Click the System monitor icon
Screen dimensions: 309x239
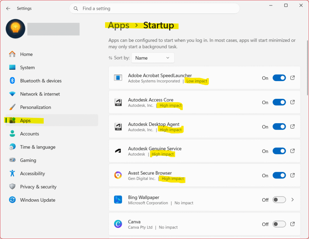pos(12,67)
